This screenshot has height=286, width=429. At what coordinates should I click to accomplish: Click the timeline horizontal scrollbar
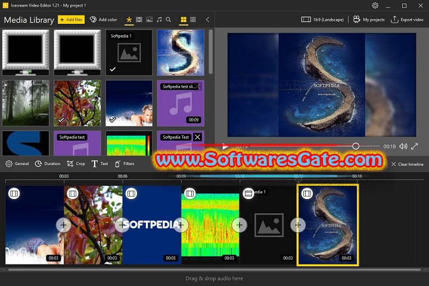214,269
